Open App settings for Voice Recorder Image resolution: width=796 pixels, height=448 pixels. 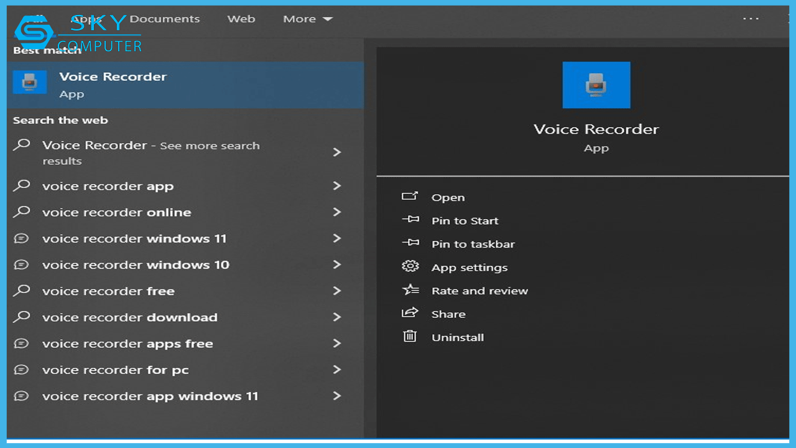click(x=470, y=268)
